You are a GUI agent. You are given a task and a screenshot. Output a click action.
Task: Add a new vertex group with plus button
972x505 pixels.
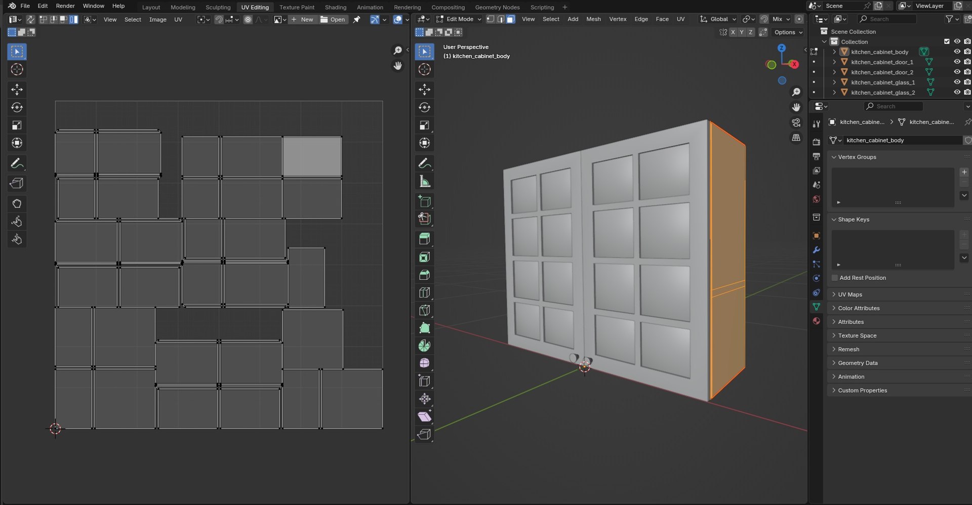click(964, 172)
